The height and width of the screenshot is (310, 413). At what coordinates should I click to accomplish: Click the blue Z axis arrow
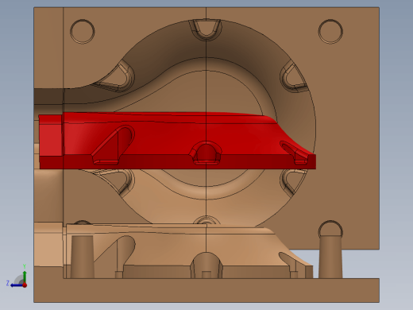(17, 285)
